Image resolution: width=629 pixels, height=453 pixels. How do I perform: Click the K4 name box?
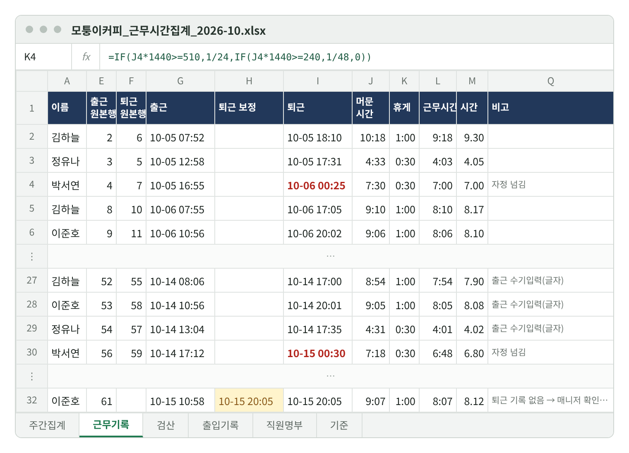(x=44, y=57)
